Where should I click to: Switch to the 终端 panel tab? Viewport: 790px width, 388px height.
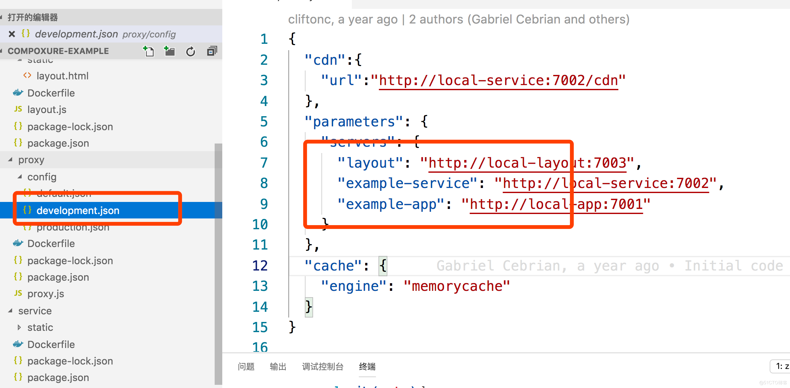[367, 366]
